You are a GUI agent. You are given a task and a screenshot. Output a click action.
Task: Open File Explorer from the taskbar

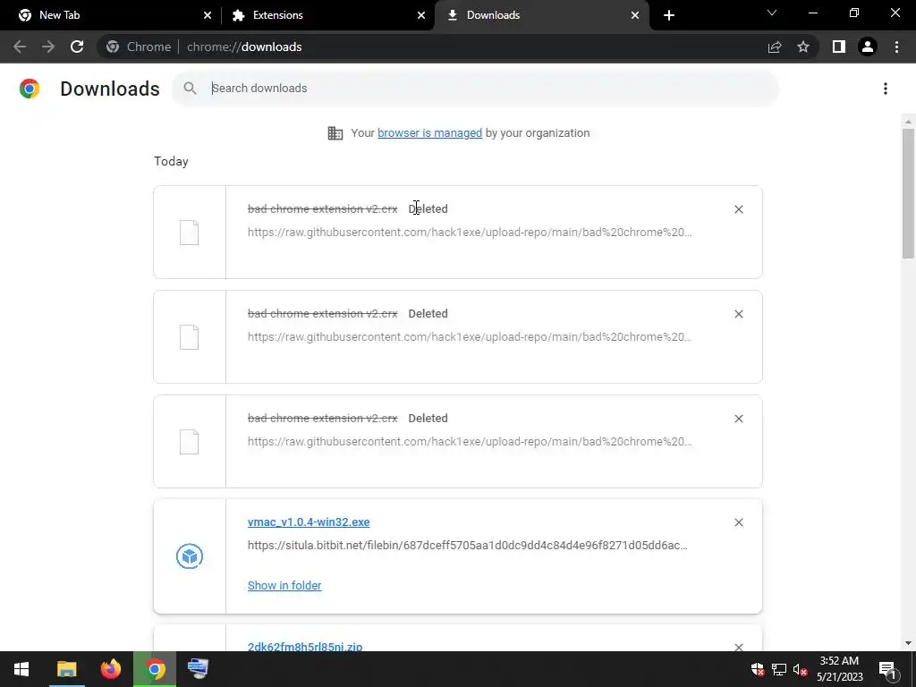click(x=66, y=669)
